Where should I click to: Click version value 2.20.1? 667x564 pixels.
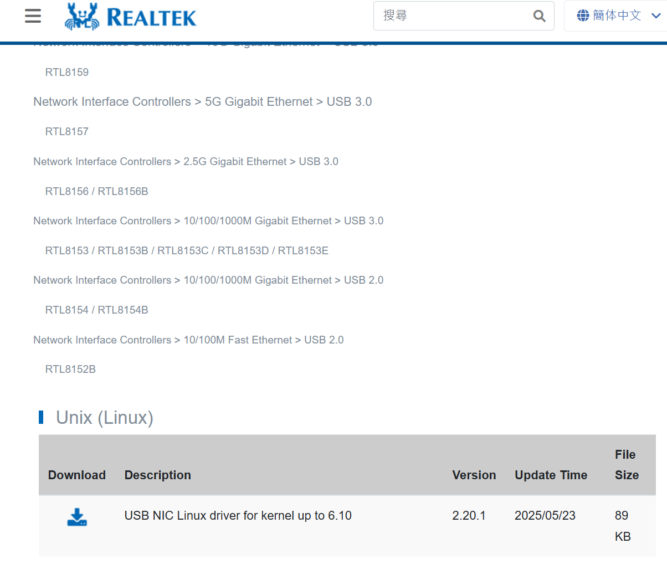(x=469, y=515)
